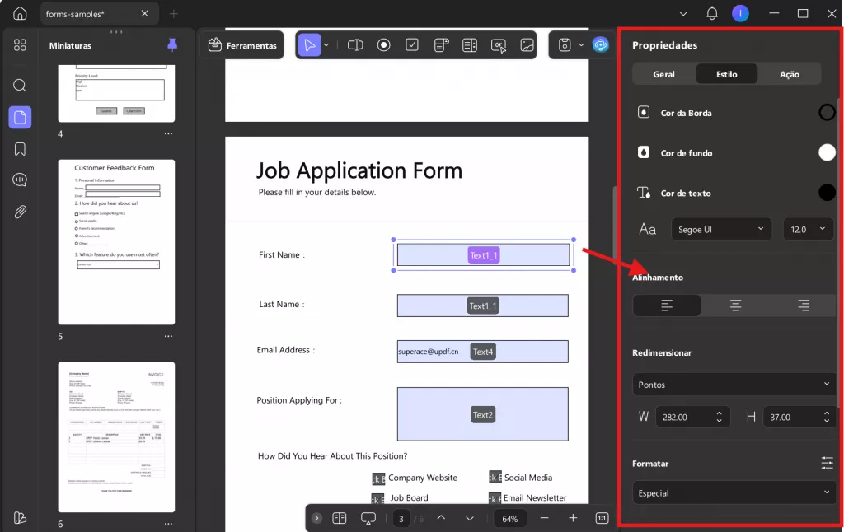Switch to the Estilo tab

pos(727,74)
